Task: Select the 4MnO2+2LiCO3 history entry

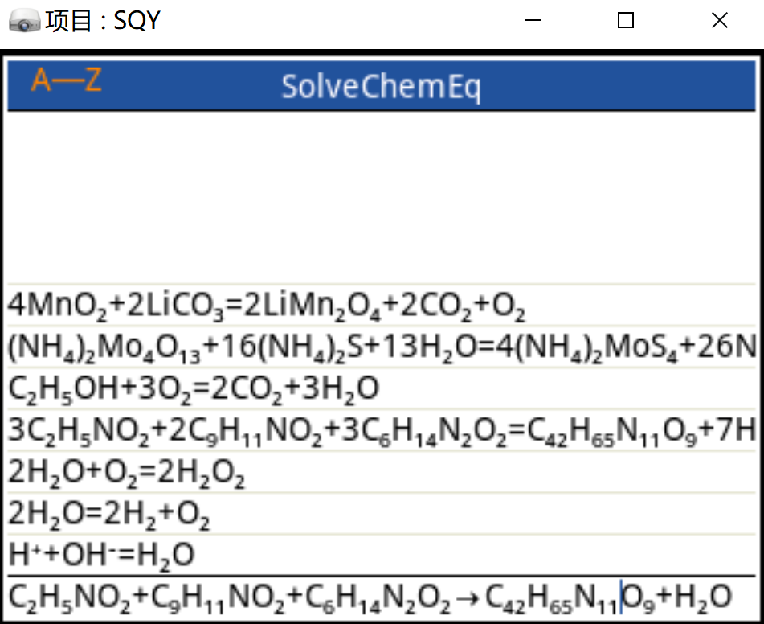Action: [382, 305]
